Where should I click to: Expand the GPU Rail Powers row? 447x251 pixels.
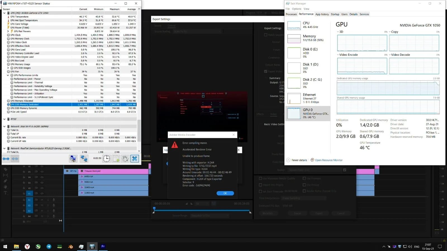coord(8,31)
